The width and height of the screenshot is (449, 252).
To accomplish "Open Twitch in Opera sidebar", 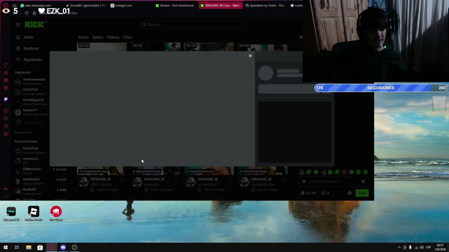I will (x=6, y=99).
